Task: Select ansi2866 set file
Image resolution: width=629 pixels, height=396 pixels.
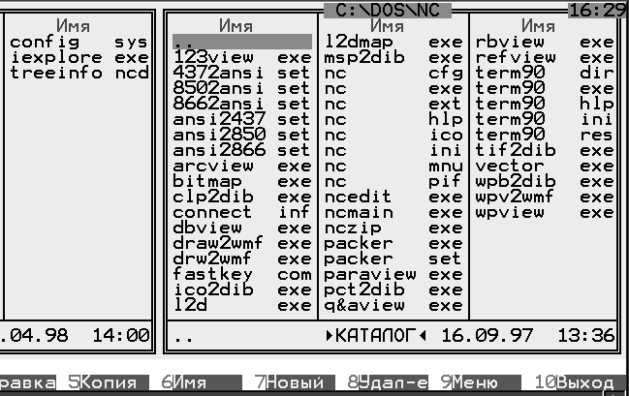Action: tap(242, 150)
